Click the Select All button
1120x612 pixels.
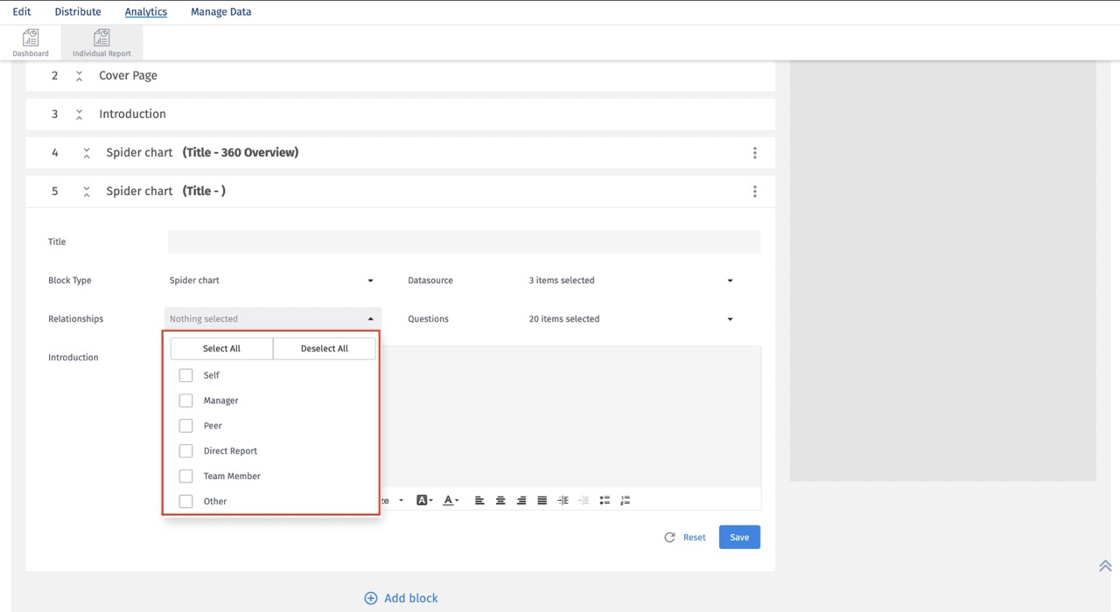[220, 348]
